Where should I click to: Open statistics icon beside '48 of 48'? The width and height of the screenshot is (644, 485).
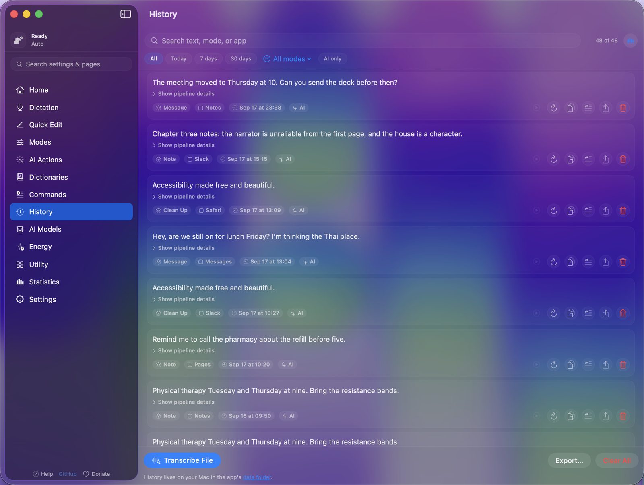630,41
